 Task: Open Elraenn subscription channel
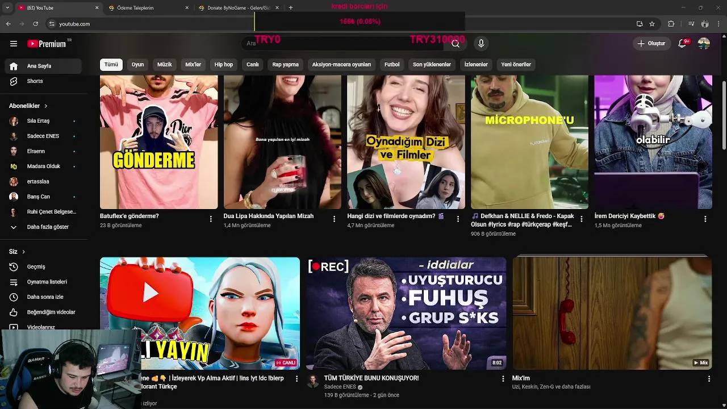[x=43, y=151]
